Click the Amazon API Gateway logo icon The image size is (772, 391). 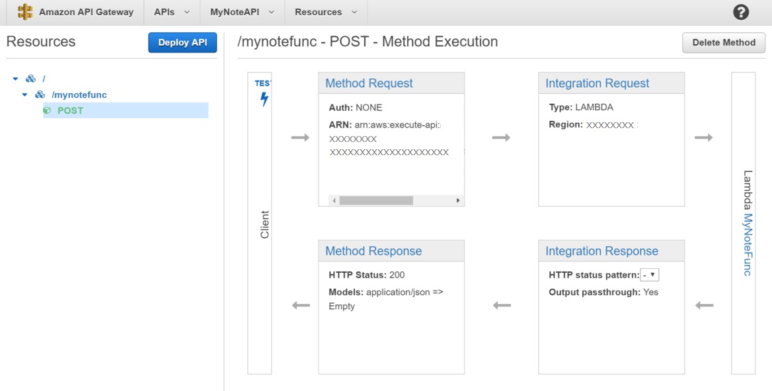click(24, 12)
